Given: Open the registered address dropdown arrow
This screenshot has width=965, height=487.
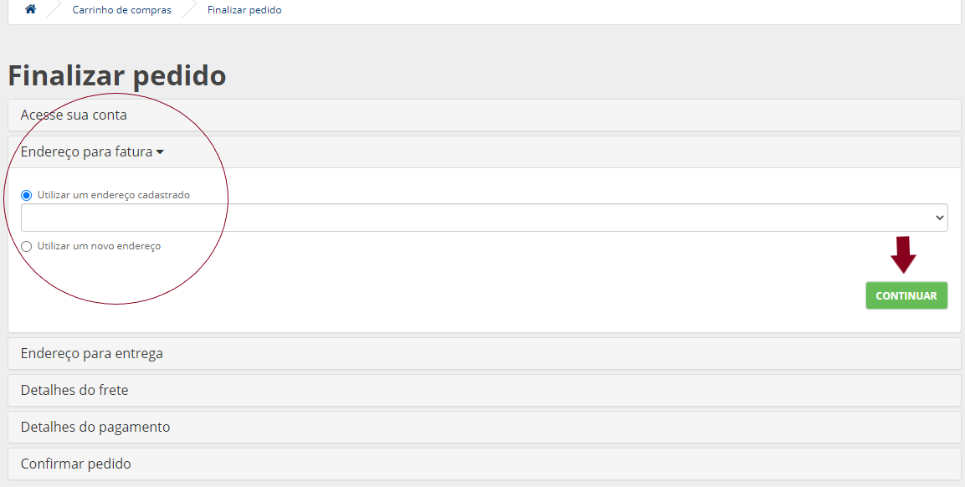Looking at the screenshot, I should (x=939, y=218).
